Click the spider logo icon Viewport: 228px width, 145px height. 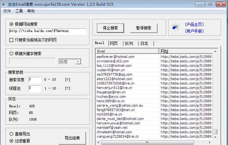click(x=175, y=28)
